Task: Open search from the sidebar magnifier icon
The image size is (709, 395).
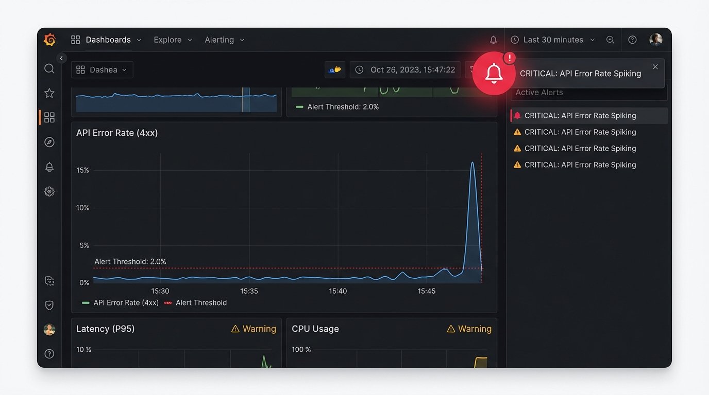Action: click(49, 69)
